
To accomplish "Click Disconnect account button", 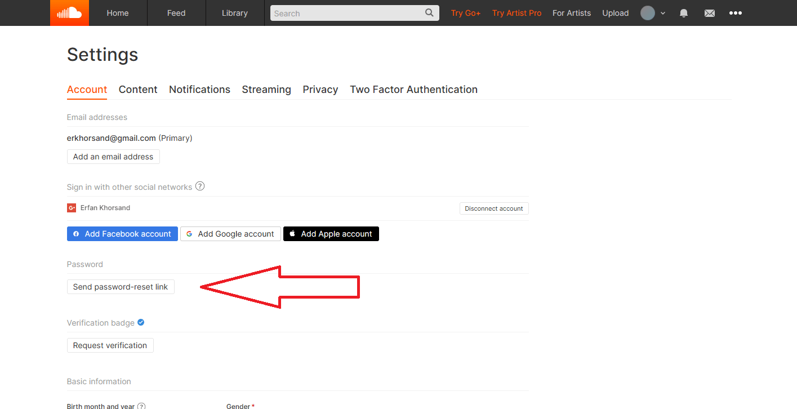I will pos(494,208).
